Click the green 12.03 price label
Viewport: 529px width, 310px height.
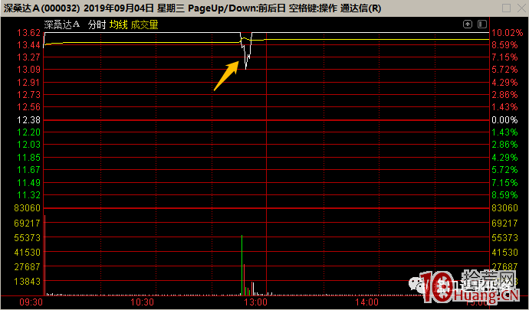pos(28,145)
